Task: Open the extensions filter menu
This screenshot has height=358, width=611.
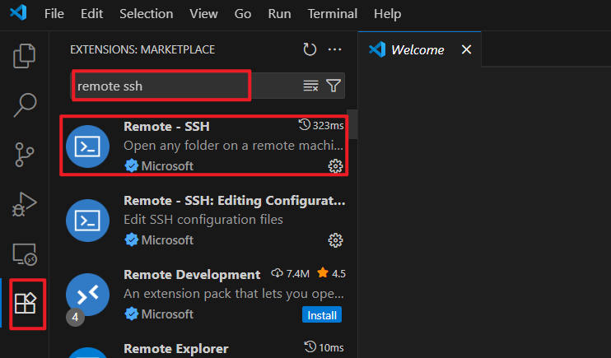Action: click(333, 86)
